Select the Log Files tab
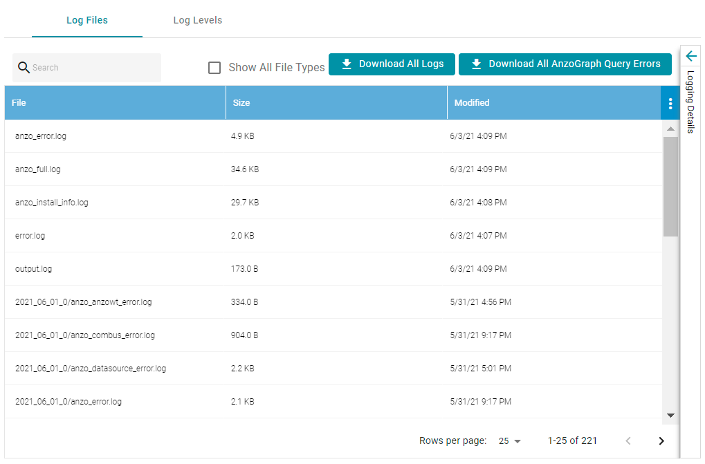Image resolution: width=705 pixels, height=464 pixels. pyautogui.click(x=87, y=20)
